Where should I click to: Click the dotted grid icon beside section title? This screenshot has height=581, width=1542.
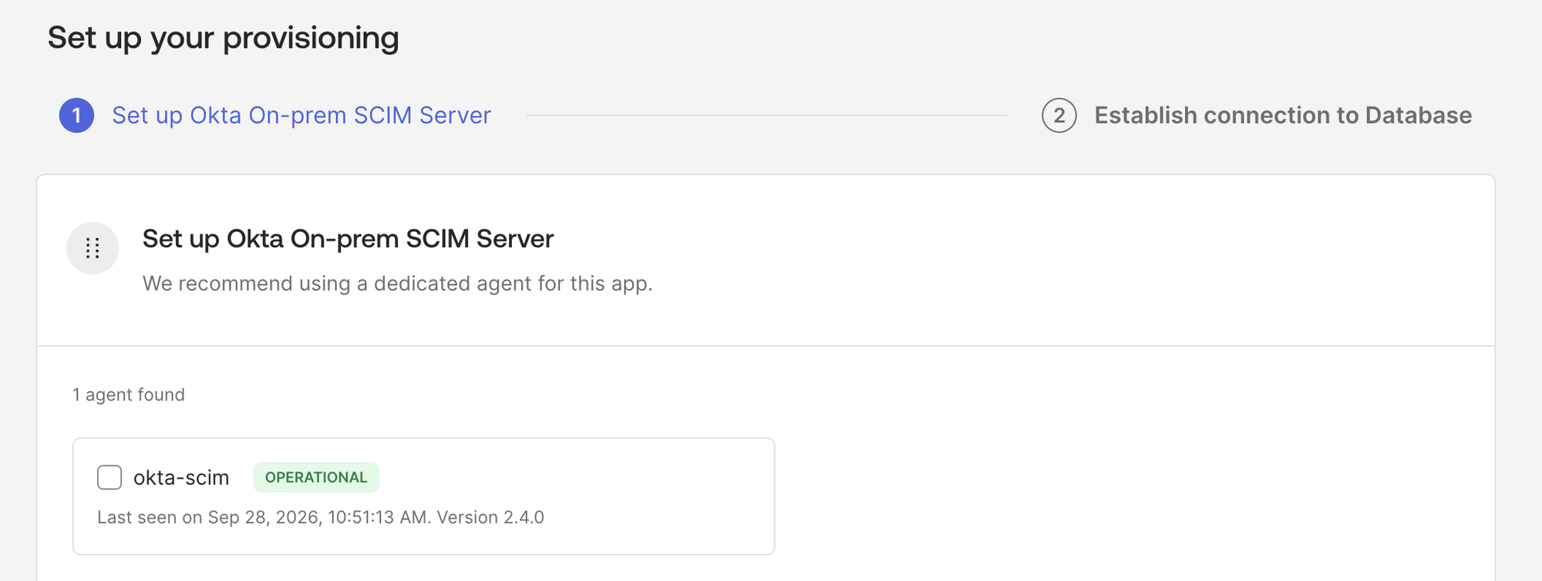pyautogui.click(x=93, y=248)
